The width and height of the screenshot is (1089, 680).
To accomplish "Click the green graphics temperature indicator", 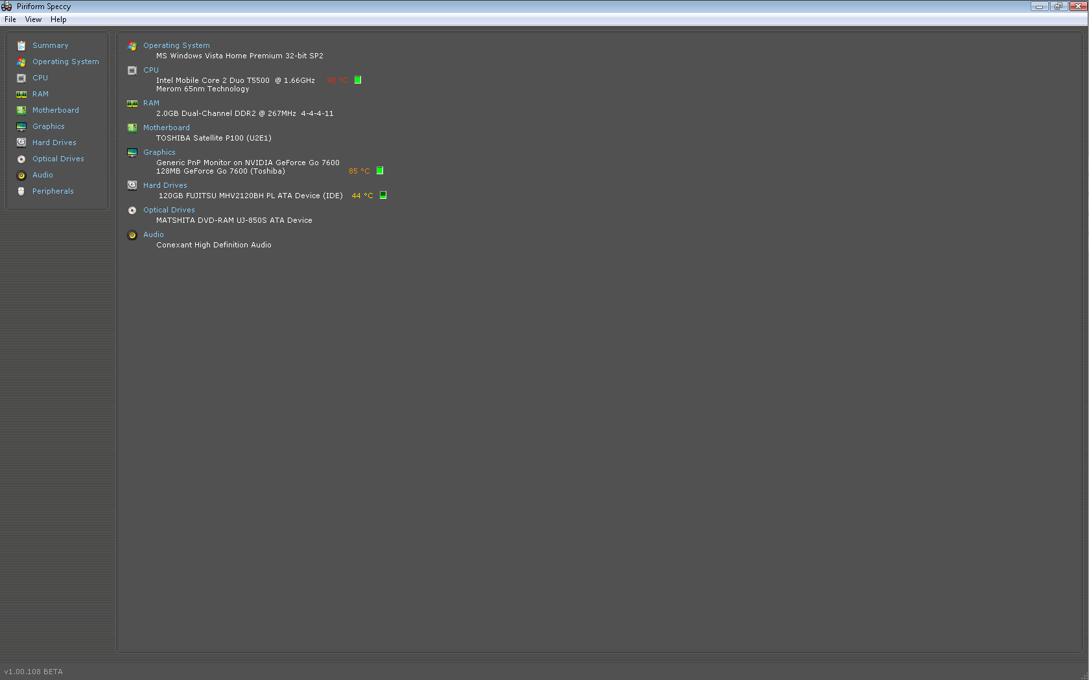I will point(380,170).
